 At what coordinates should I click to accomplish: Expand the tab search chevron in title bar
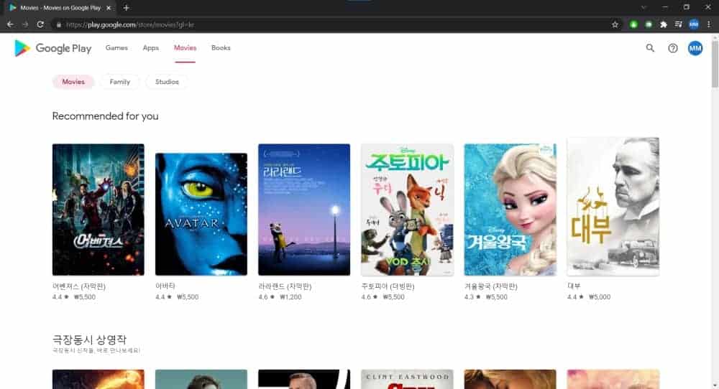(644, 7)
